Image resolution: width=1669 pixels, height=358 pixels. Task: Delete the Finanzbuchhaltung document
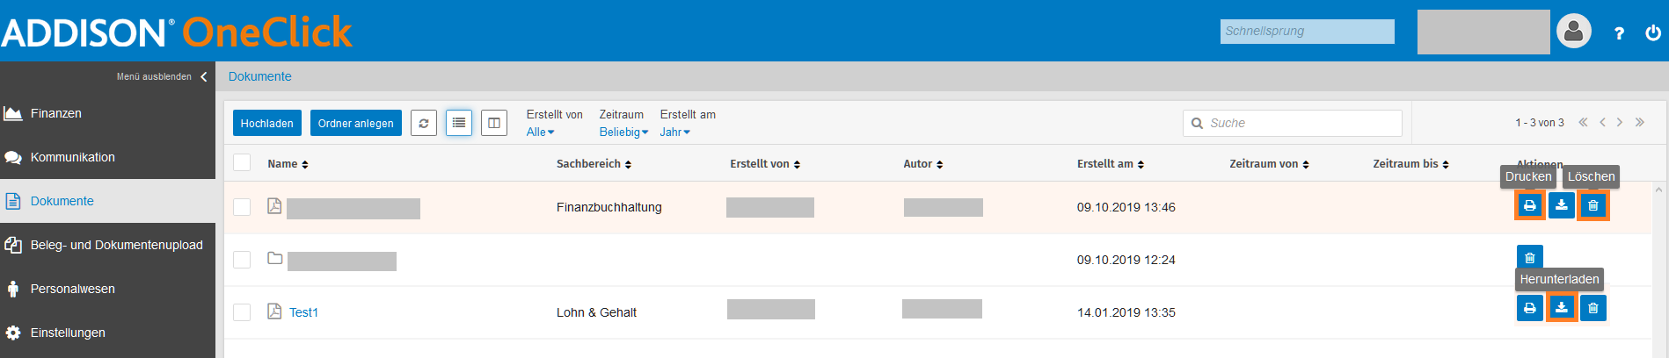[1593, 205]
